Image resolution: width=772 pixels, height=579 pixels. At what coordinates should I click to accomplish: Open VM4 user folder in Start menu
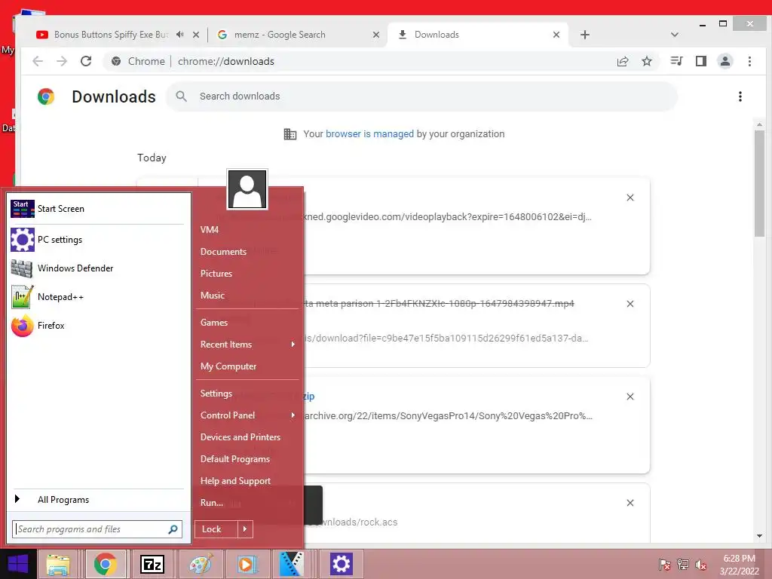210,230
